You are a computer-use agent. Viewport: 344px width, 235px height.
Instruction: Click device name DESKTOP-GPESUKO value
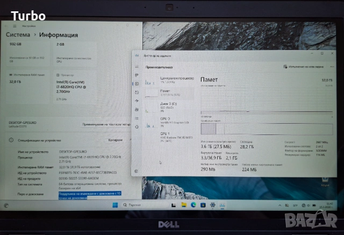tap(73, 152)
